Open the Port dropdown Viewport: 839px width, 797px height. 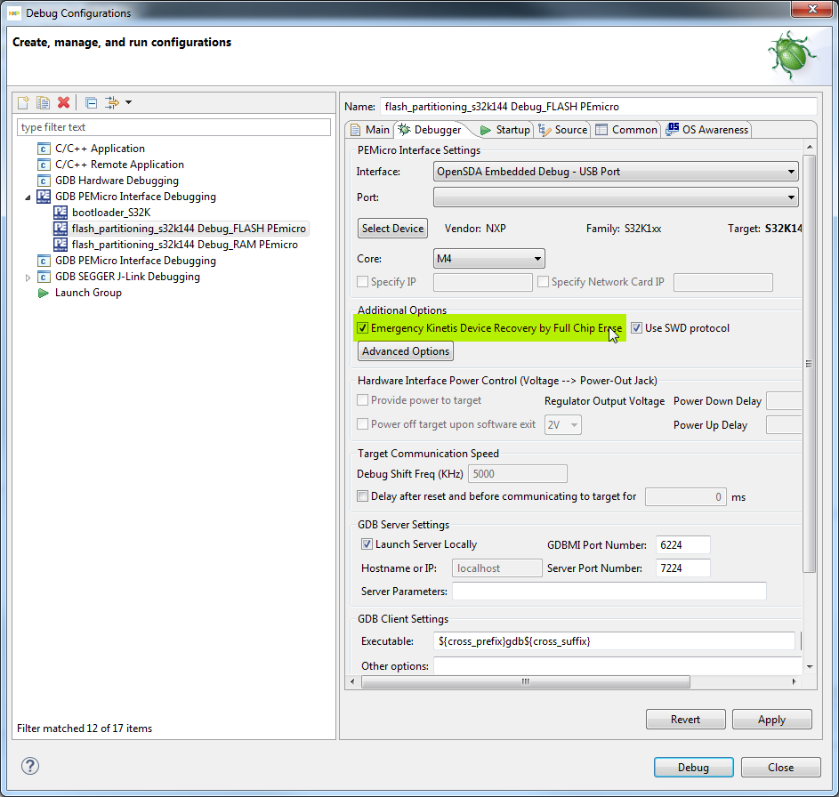[x=616, y=197]
